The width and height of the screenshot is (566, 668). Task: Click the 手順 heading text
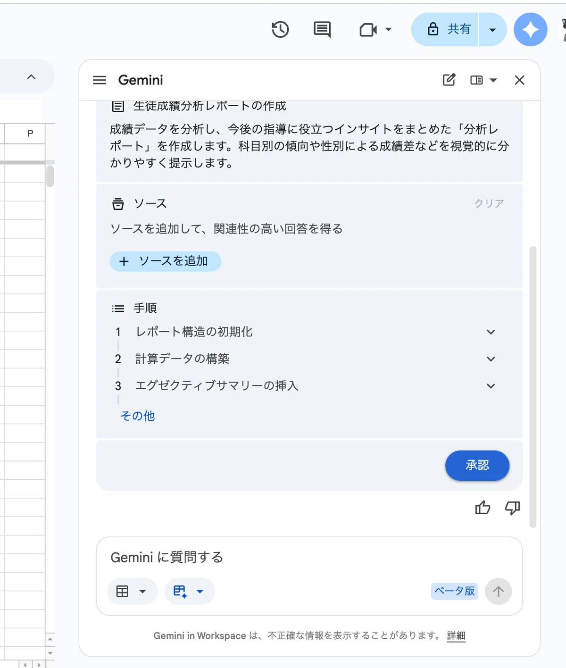(145, 309)
